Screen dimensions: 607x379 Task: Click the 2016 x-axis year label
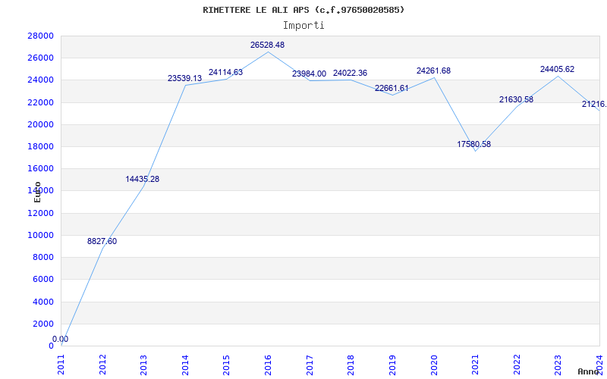[268, 365]
